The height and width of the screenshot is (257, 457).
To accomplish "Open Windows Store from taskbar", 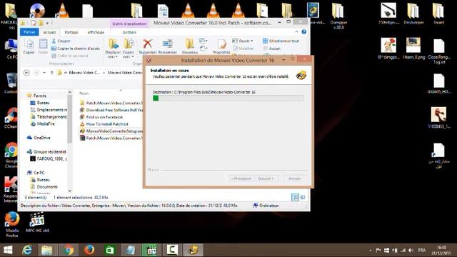I will coord(110,250).
